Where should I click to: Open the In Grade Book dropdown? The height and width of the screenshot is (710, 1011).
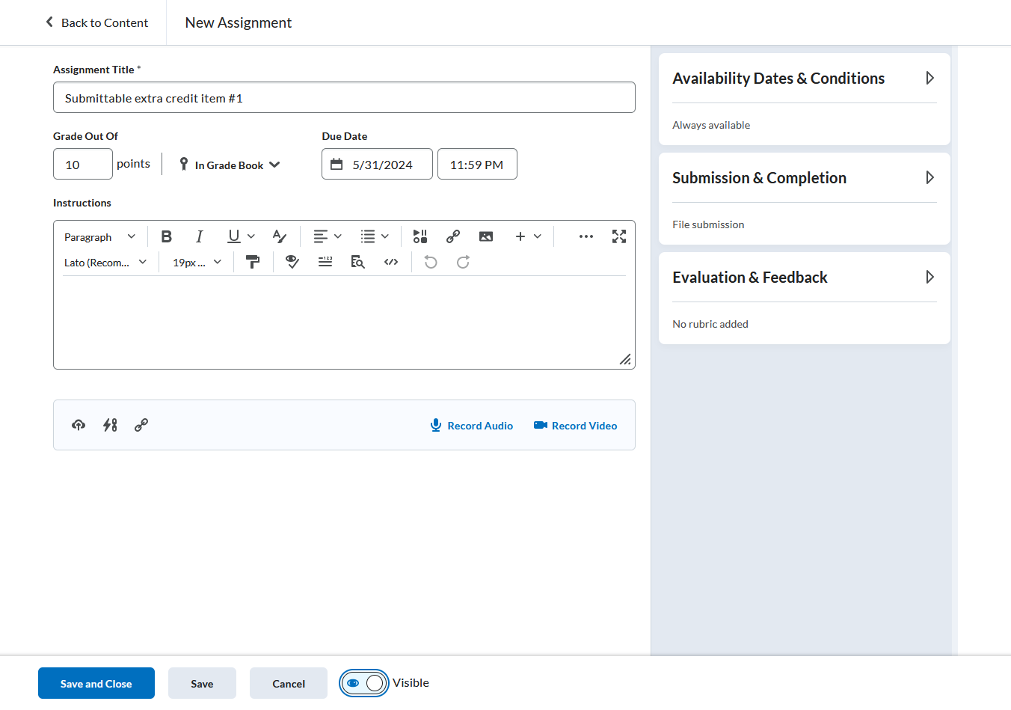(x=228, y=164)
